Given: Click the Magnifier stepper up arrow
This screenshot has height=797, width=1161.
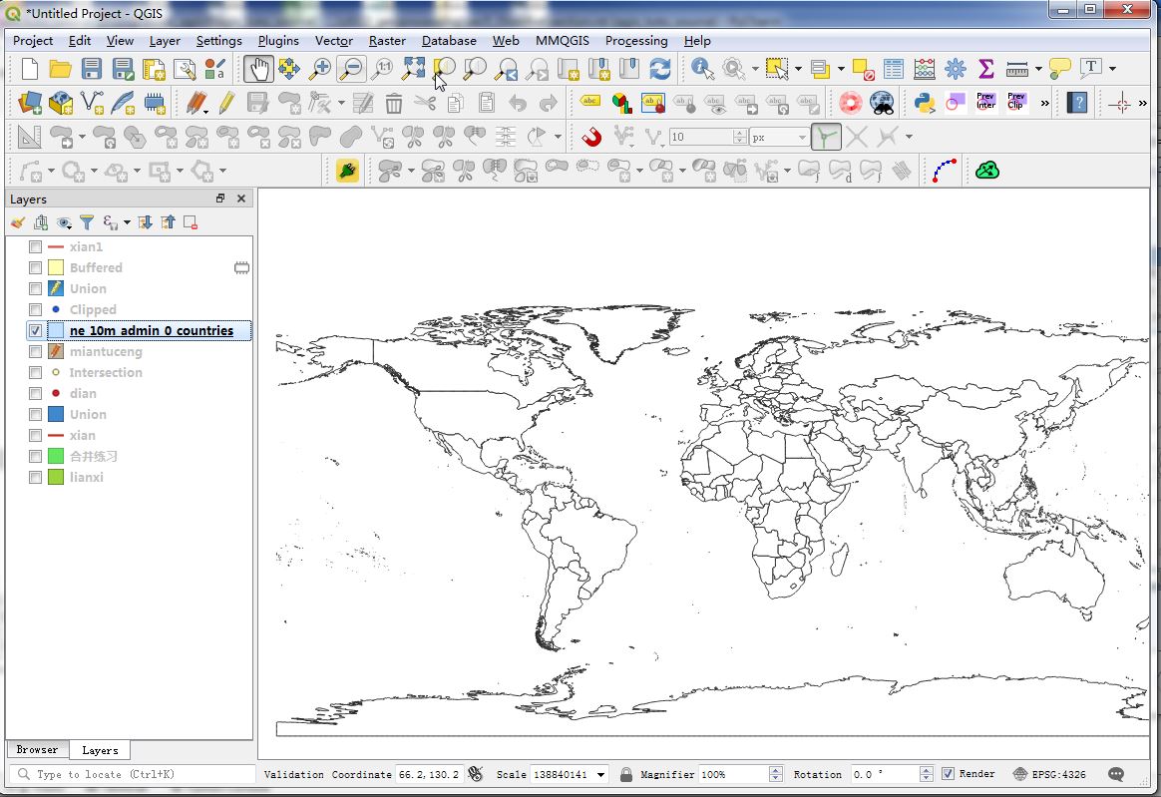Looking at the screenshot, I should point(775,770).
